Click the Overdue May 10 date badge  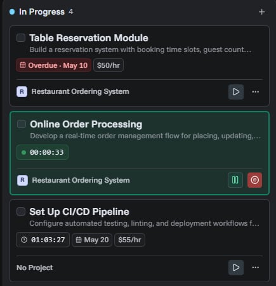pyautogui.click(x=53, y=65)
